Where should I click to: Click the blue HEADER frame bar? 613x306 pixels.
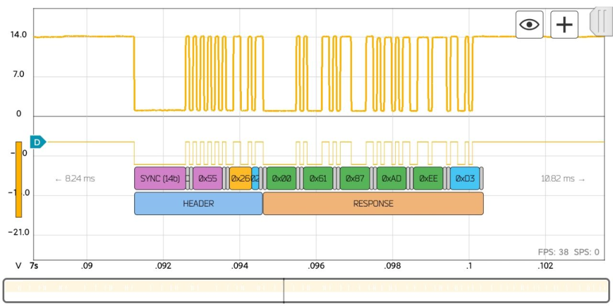tap(198, 203)
